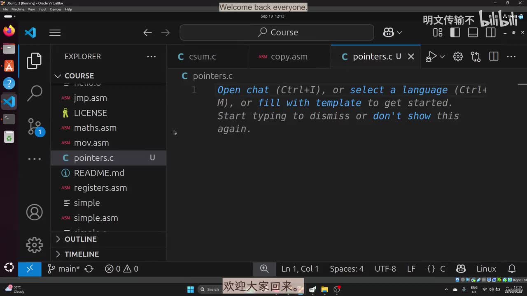Open the VirtualBox Machine menu

[x=18, y=9]
